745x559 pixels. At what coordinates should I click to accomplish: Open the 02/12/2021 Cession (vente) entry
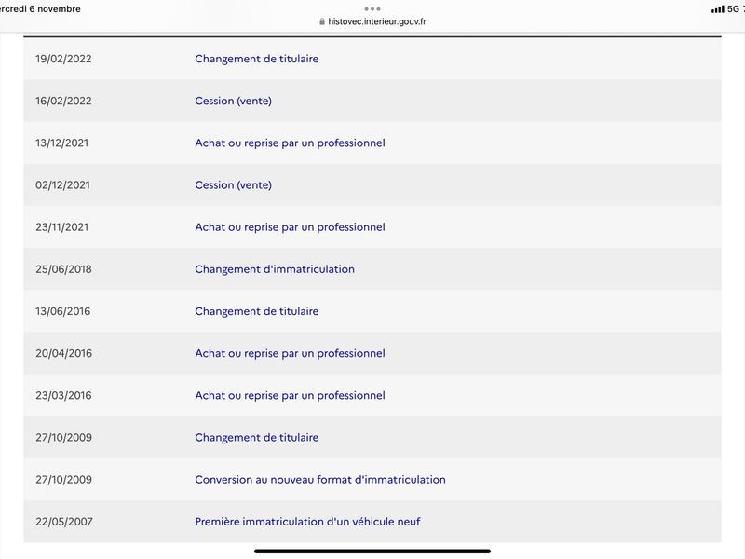pyautogui.click(x=234, y=184)
